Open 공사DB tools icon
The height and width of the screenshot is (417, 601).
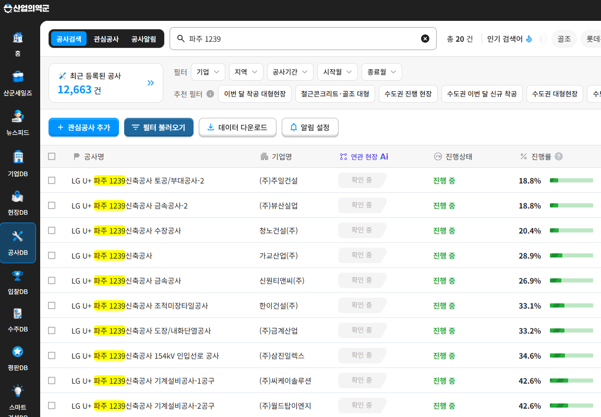(18, 236)
